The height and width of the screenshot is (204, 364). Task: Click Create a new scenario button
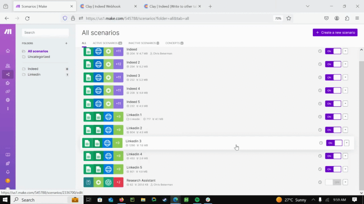[335, 33]
